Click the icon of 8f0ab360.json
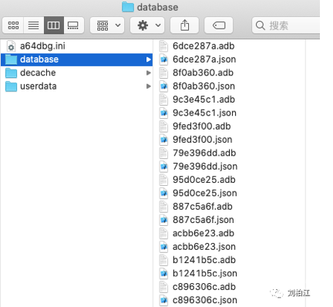 point(163,86)
